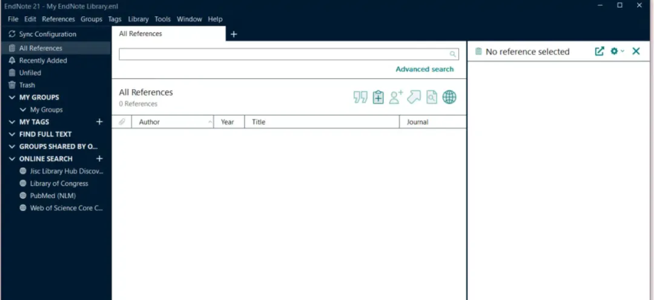Click the PubMed globe icon
The height and width of the screenshot is (300, 654).
(23, 196)
